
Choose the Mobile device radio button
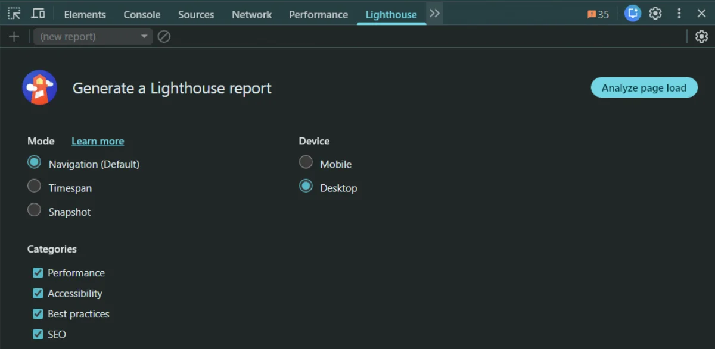point(306,162)
